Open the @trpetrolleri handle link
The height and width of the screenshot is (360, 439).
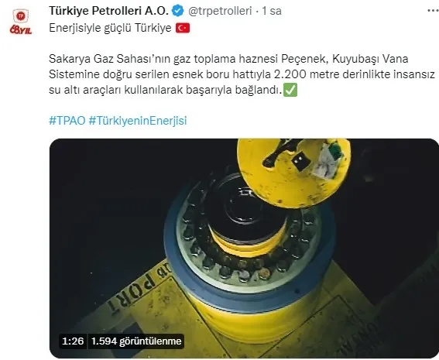220,11
